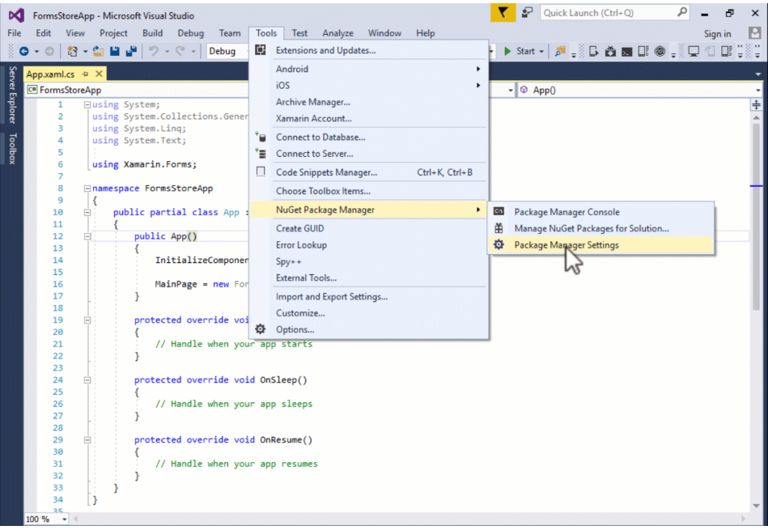
Task: Select Create GUID from Tools menu
Action: (x=369, y=228)
